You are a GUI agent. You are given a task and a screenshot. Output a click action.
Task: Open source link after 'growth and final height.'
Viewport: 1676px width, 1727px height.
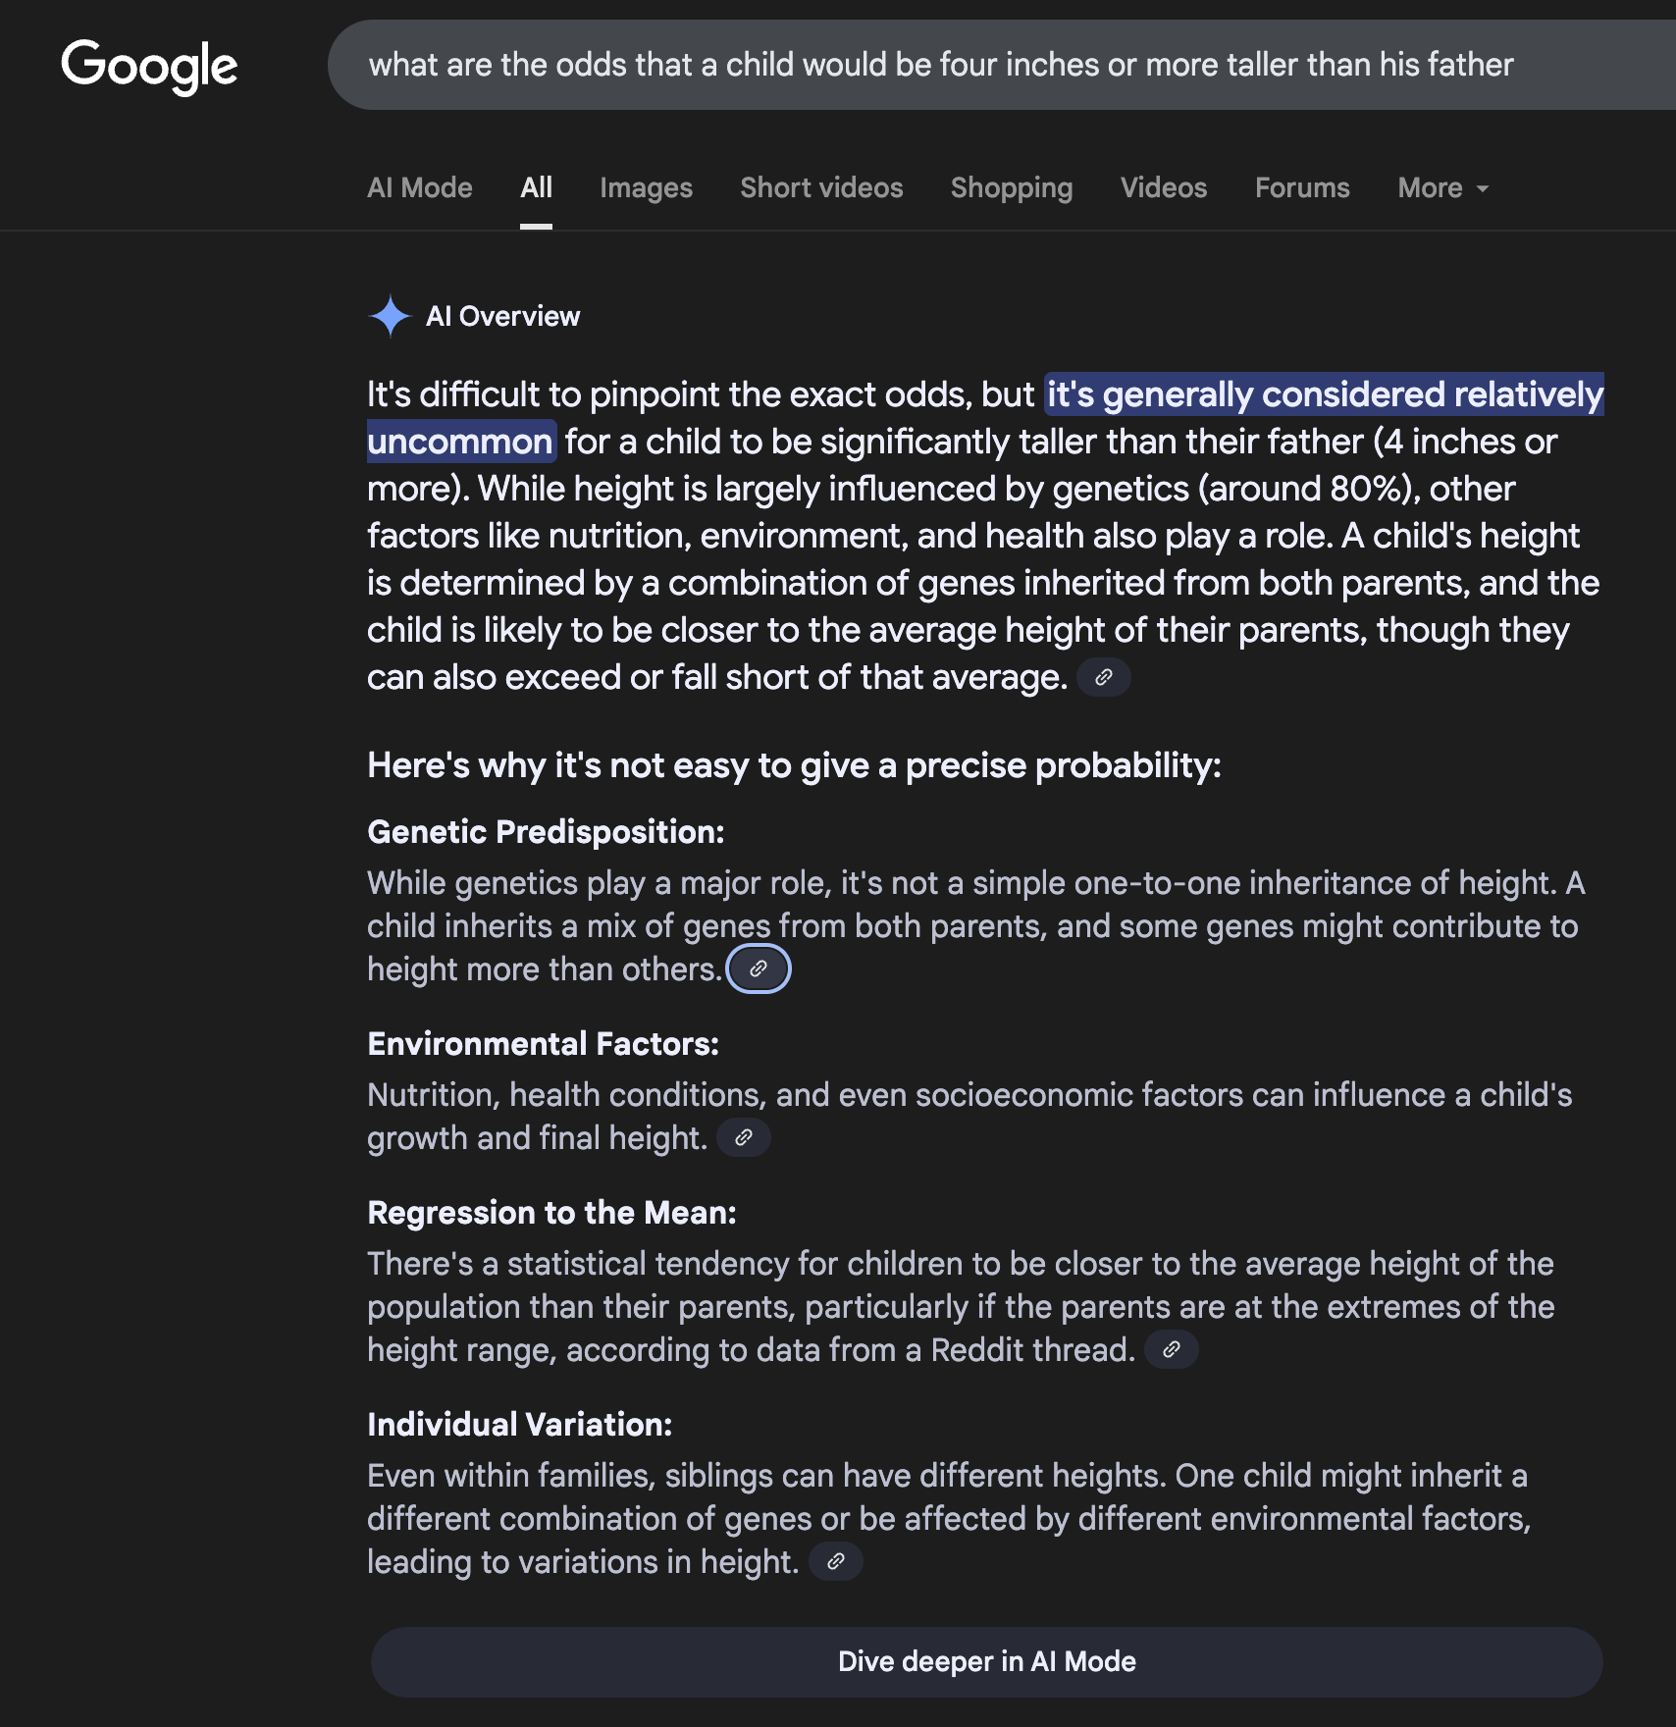(x=744, y=1138)
